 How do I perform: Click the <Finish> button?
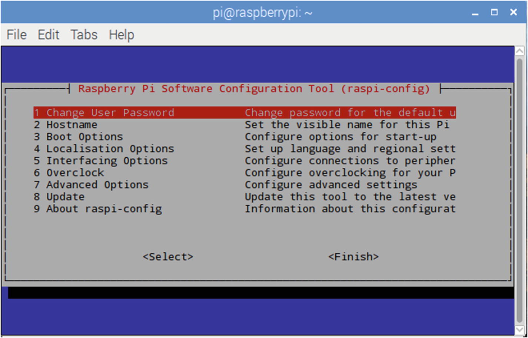tap(353, 257)
